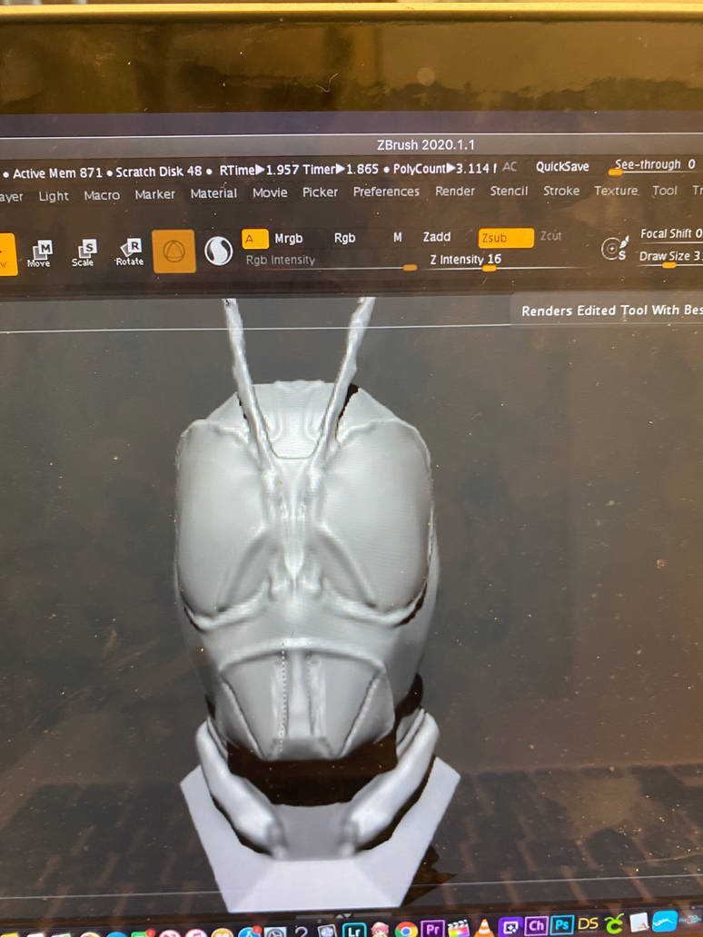Launch Google Chrome from the dock
Screen dimensions: 703x937
coord(406,929)
